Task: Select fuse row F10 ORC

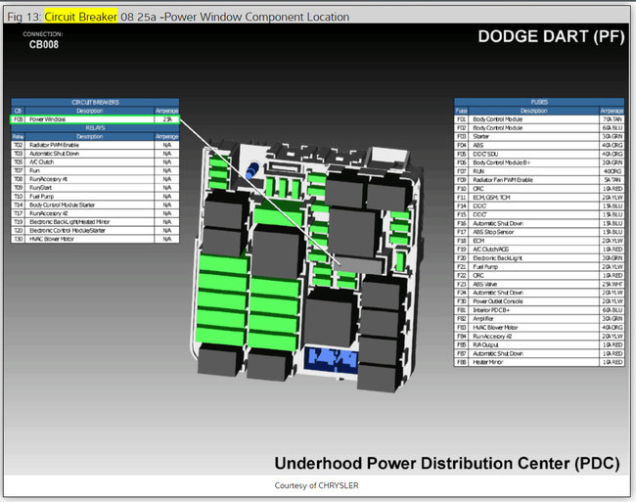Action: (539, 189)
